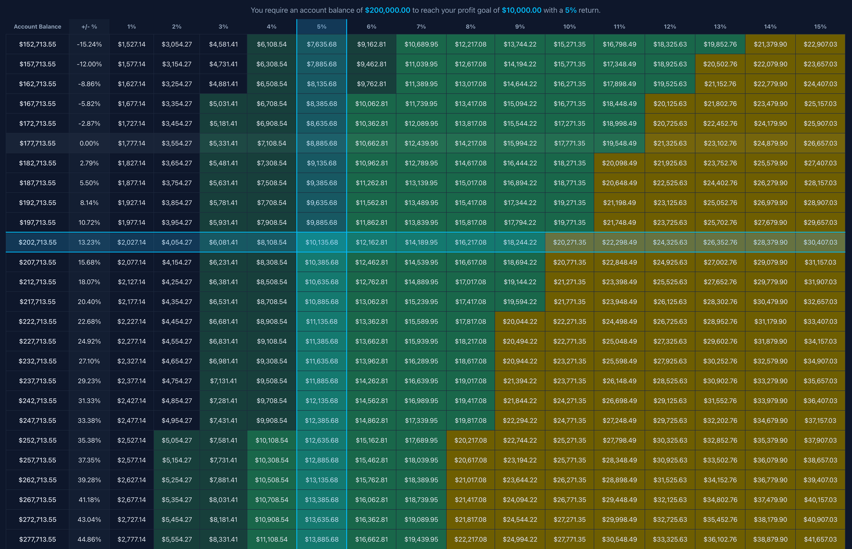Click the -15.24% change cell
852x549 pixels.
coord(89,44)
